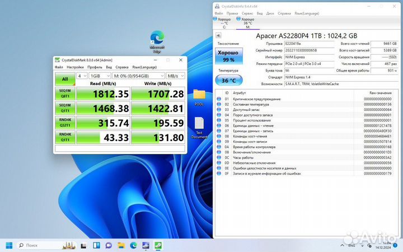Viewport: 403px width, 252px height.
Task: Click the CrystalDiskMark title bar icon
Action: (x=58, y=60)
